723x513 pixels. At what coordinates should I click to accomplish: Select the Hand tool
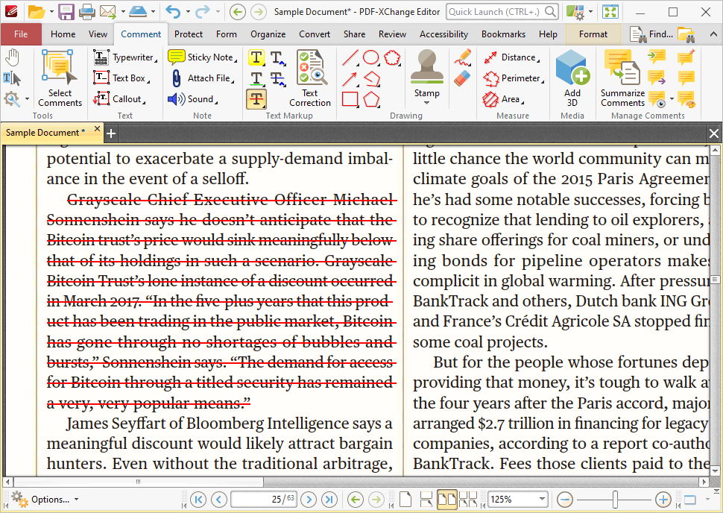click(13, 58)
